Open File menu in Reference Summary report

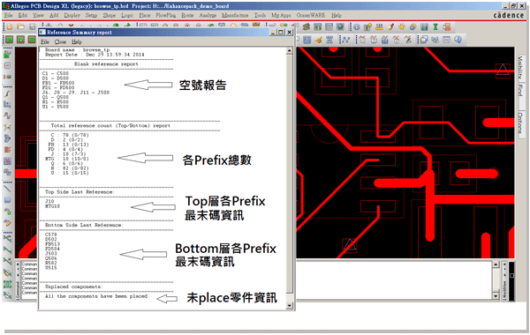pyautogui.click(x=45, y=41)
